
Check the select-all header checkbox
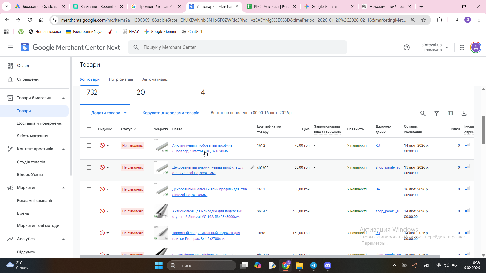pos(89,129)
